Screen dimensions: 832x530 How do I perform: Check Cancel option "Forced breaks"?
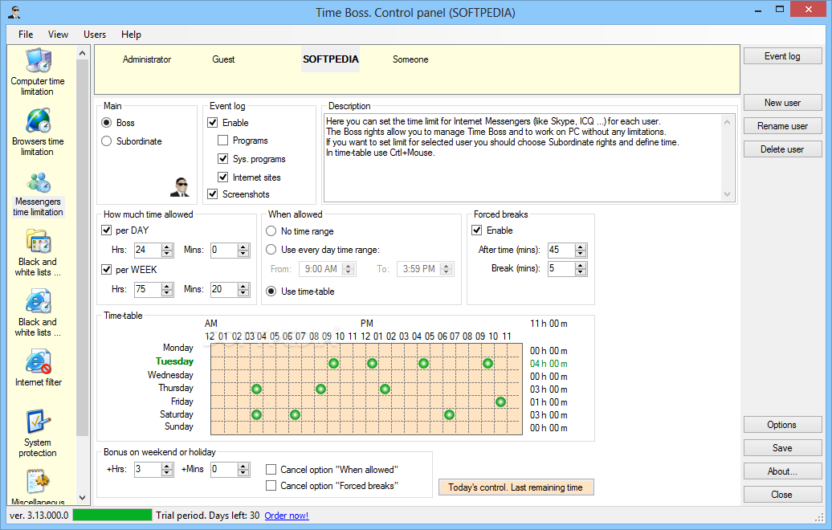271,486
